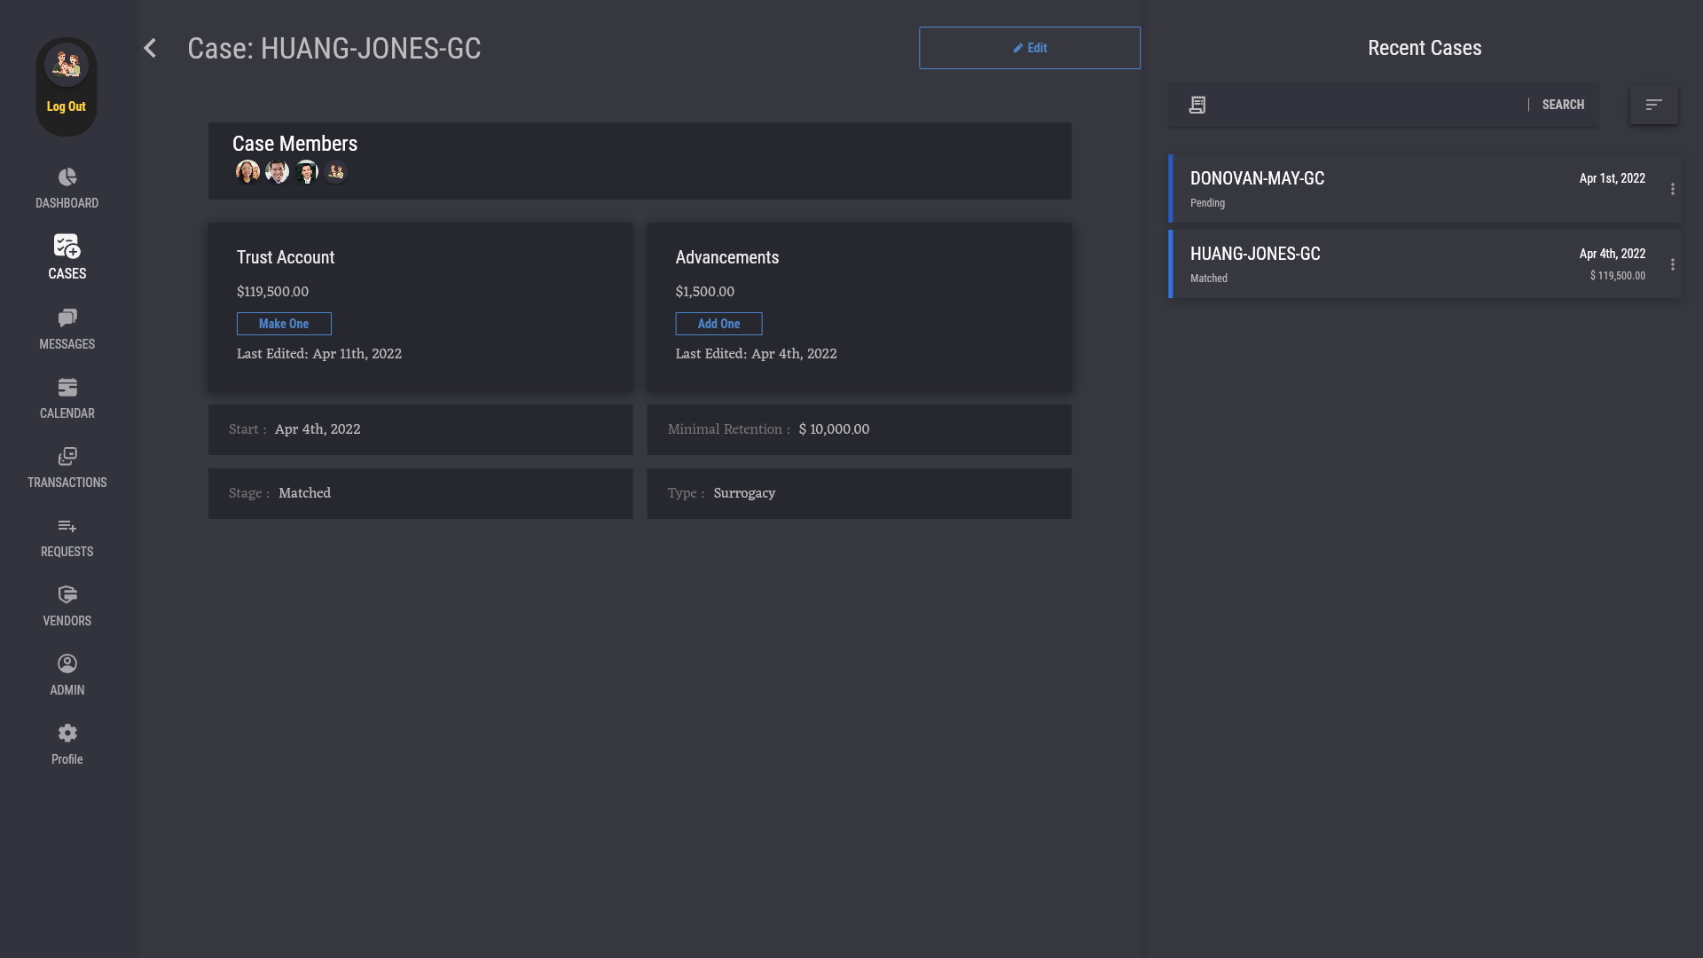1703x958 pixels.
Task: Open the Calendar sidebar icon
Action: click(x=67, y=388)
